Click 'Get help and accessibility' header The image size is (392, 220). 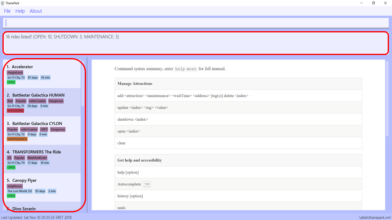point(238,160)
